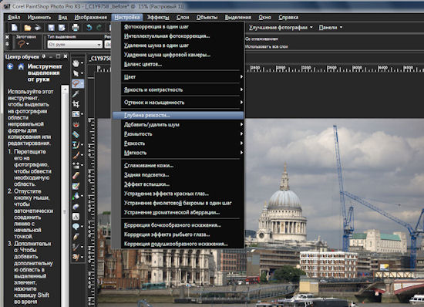
Task: Open the 'От руки' selection type combo box
Action: click(x=75, y=45)
